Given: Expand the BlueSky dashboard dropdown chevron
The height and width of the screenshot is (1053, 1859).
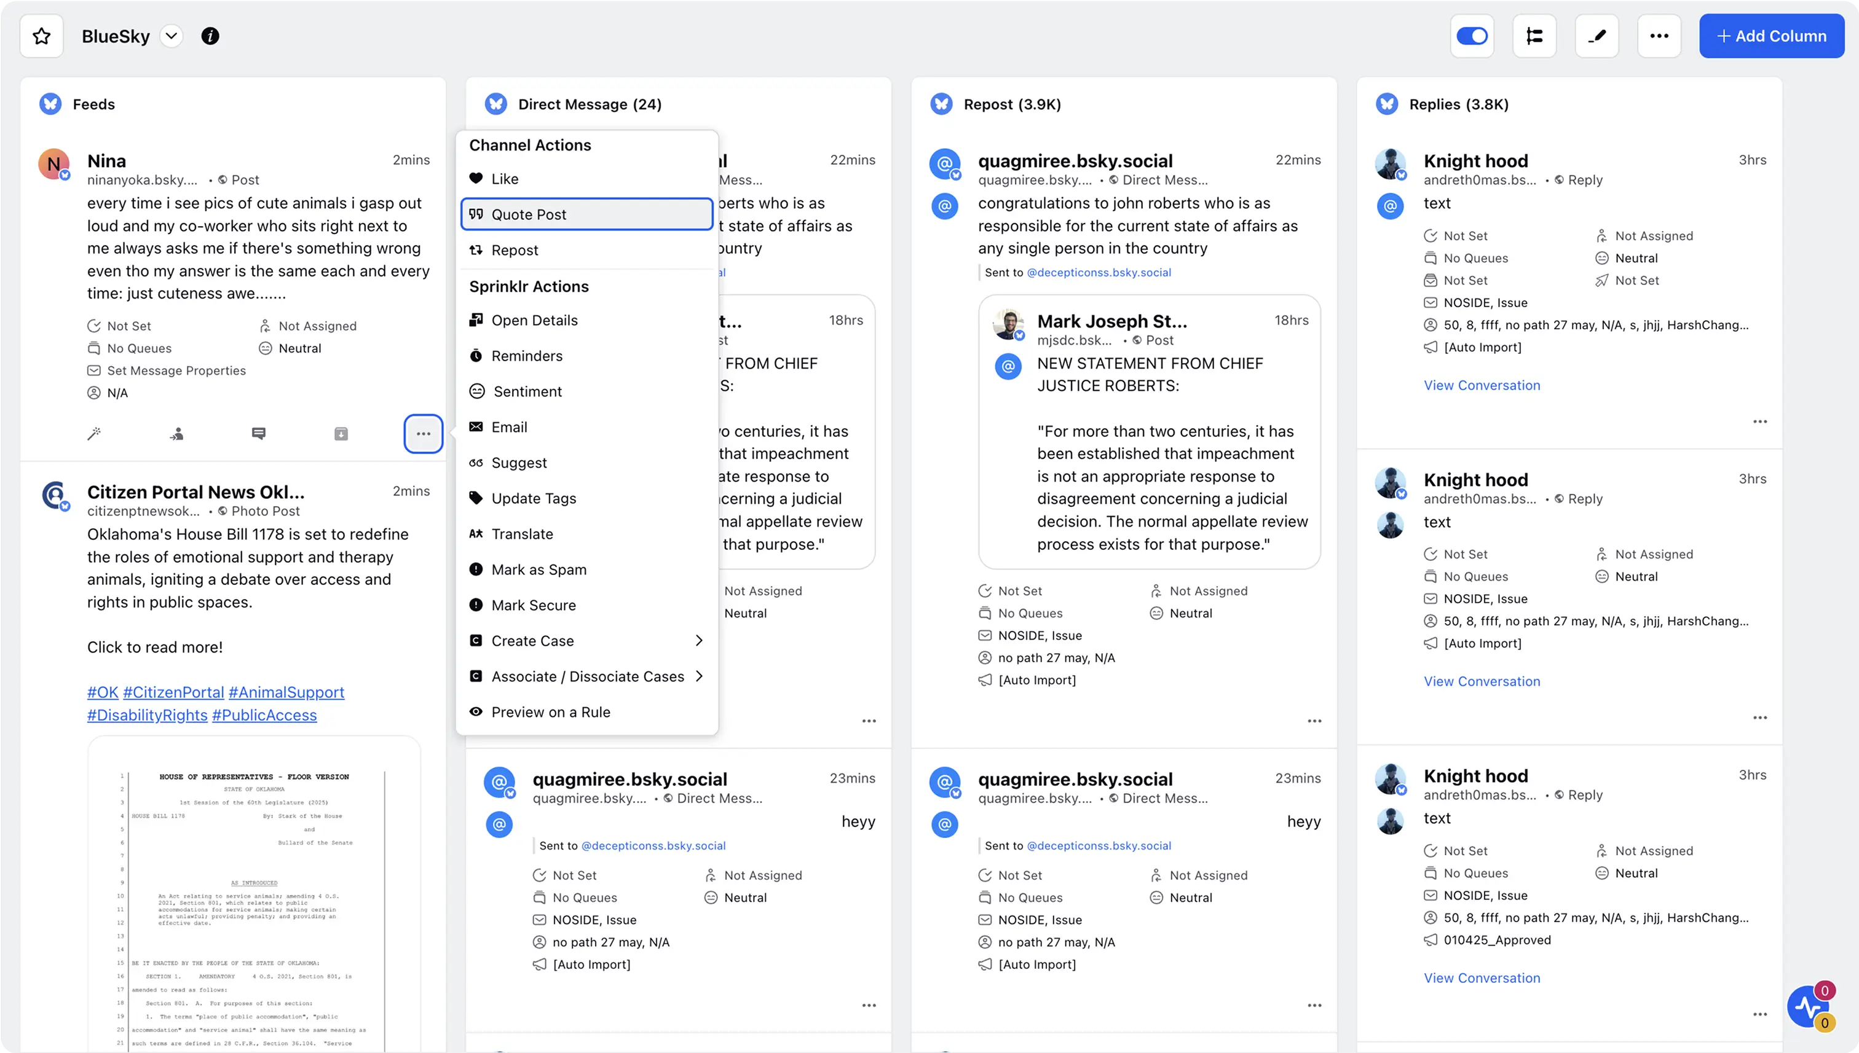Looking at the screenshot, I should [172, 36].
